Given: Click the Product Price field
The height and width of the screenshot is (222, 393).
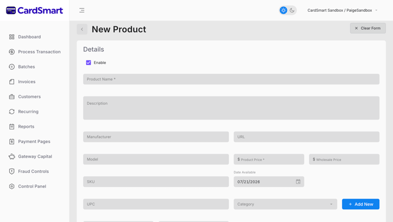Looking at the screenshot, I should click(269, 159).
